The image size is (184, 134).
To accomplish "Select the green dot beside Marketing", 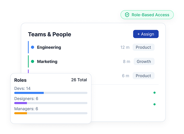I will pyautogui.click(x=33, y=61).
